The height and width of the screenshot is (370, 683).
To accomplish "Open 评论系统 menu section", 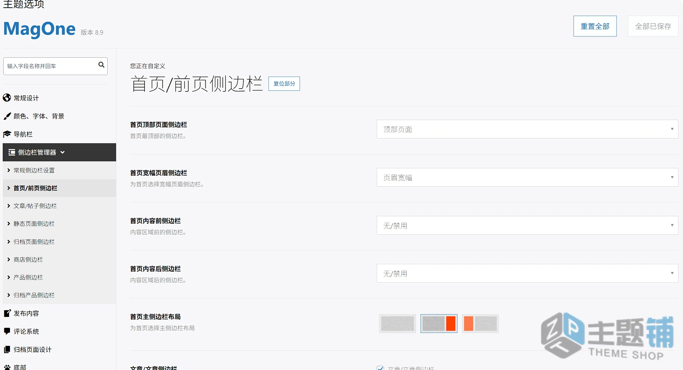I will click(26, 331).
